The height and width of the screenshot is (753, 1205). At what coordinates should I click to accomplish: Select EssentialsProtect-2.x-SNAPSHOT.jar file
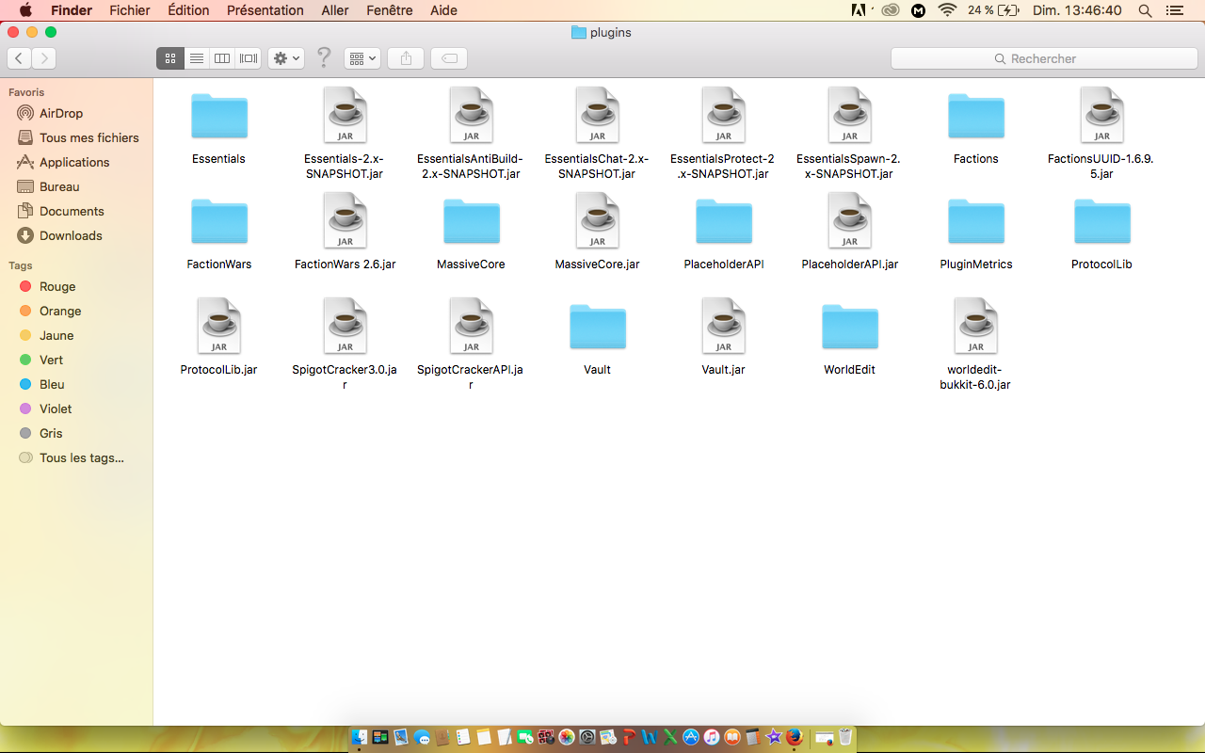723,116
